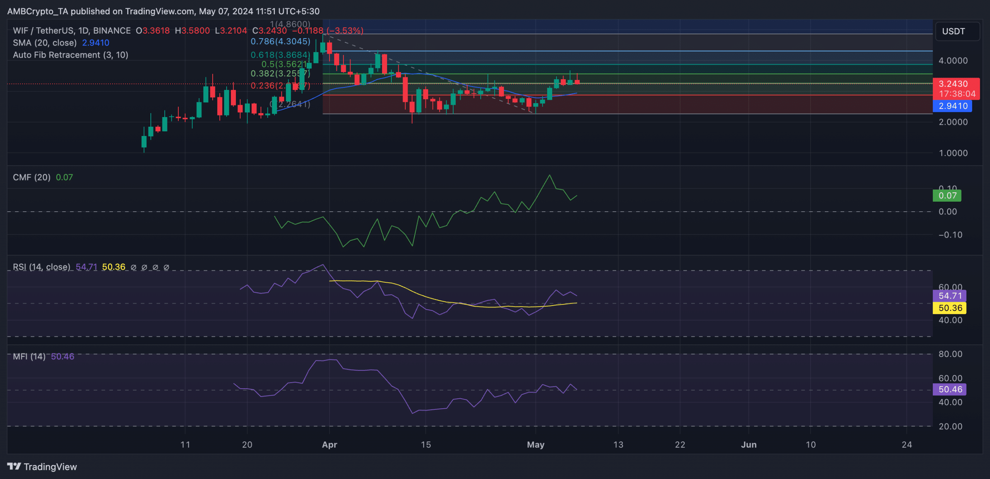Screen dimensions: 990x479
Task: Click the May label on time axis
Action: tap(536, 445)
